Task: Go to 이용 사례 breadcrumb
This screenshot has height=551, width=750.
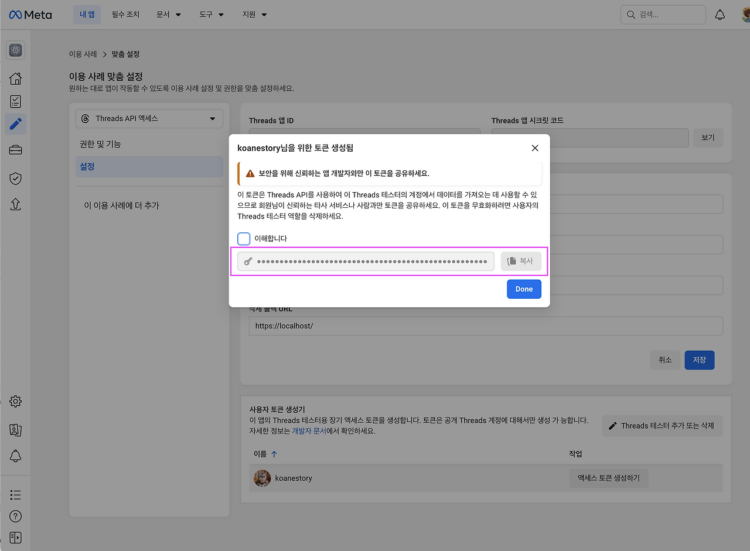Action: click(x=83, y=54)
